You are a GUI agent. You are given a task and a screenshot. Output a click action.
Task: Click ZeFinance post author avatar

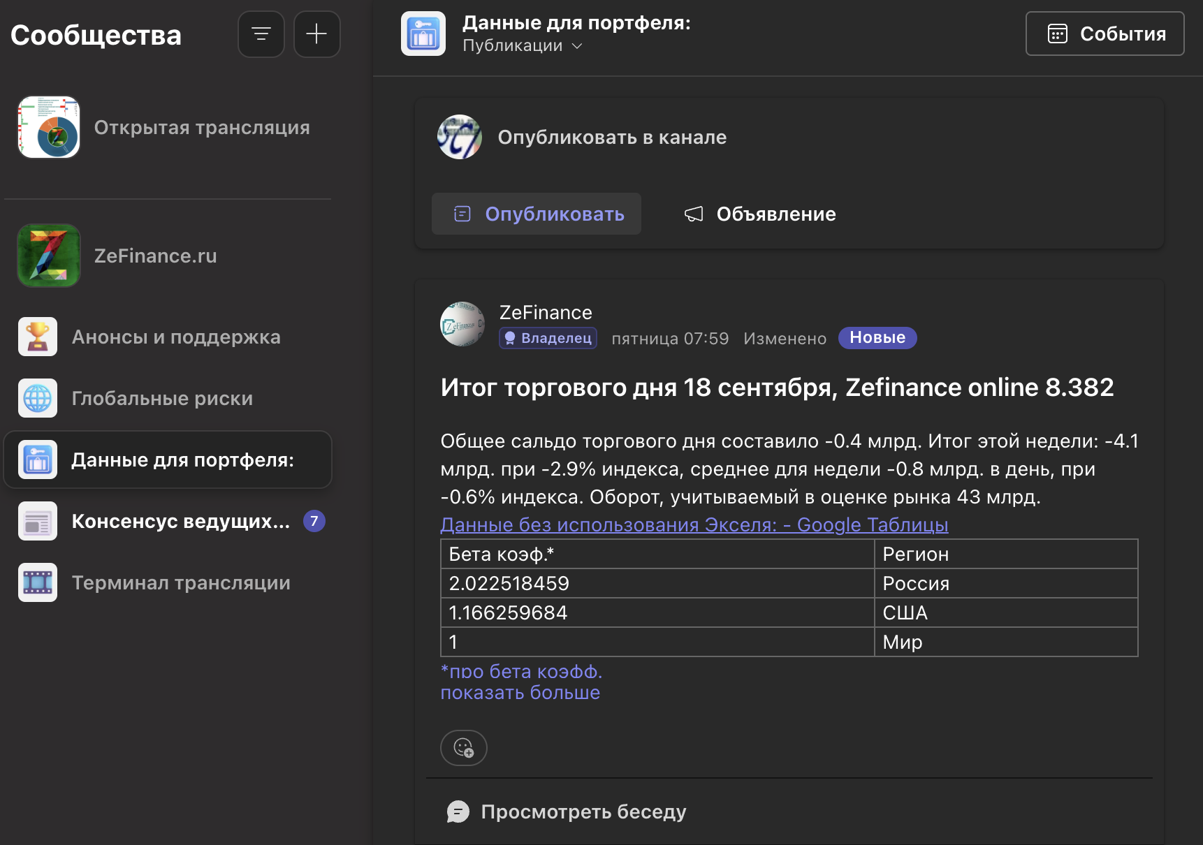tap(462, 324)
